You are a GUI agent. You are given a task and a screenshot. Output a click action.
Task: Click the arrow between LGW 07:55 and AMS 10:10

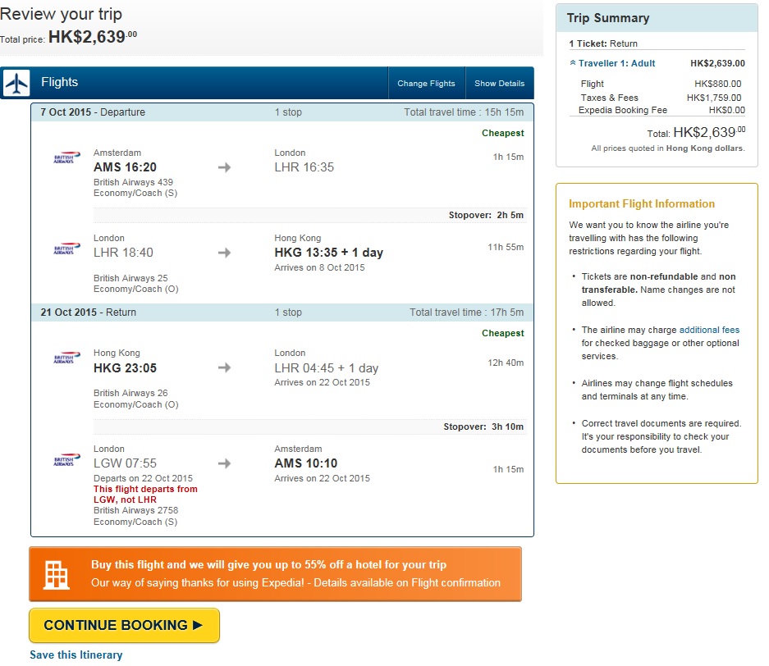[x=224, y=463]
